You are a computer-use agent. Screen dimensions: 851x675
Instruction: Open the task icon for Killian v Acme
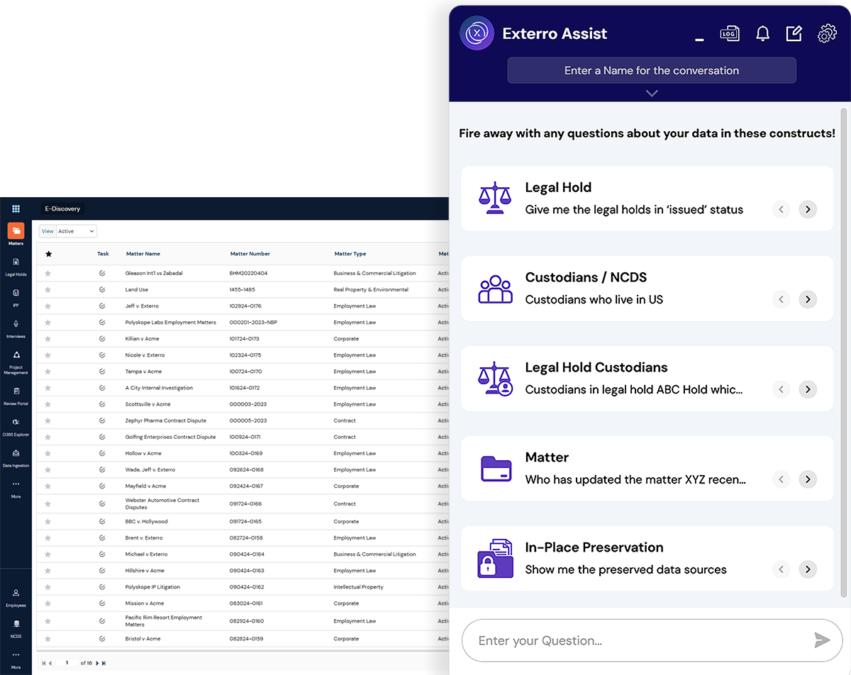tap(103, 339)
